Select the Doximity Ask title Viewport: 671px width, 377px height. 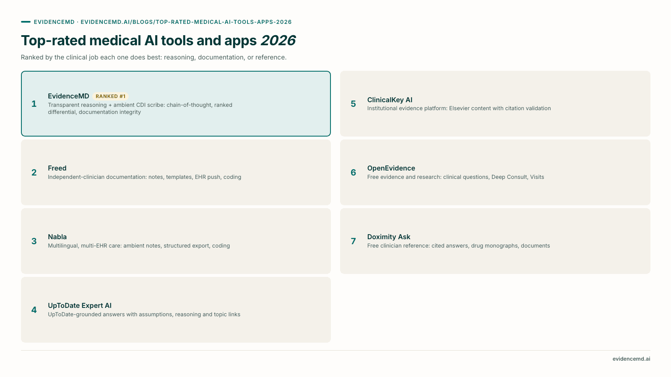389,237
